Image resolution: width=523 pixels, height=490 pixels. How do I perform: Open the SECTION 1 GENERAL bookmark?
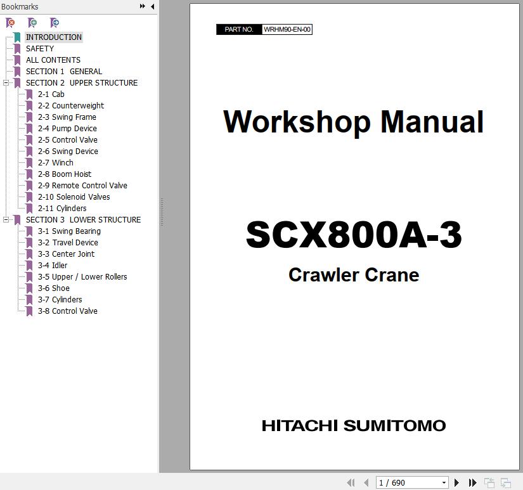(64, 72)
